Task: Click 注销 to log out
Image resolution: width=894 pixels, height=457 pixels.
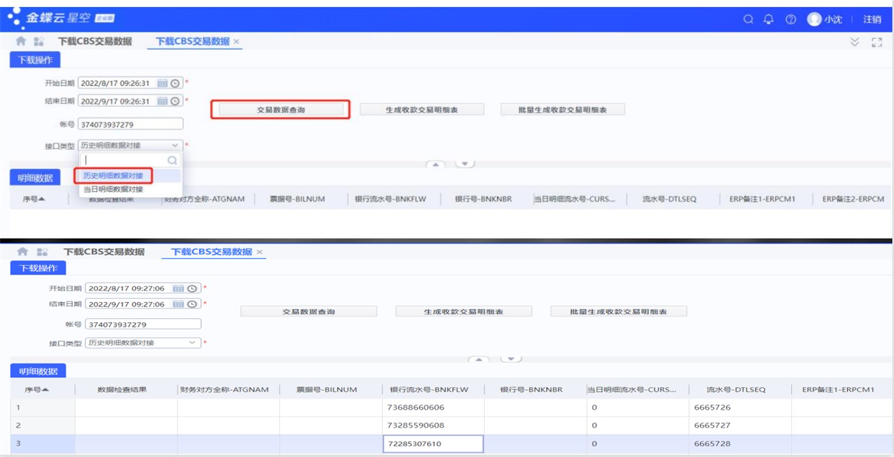Action: tap(872, 19)
